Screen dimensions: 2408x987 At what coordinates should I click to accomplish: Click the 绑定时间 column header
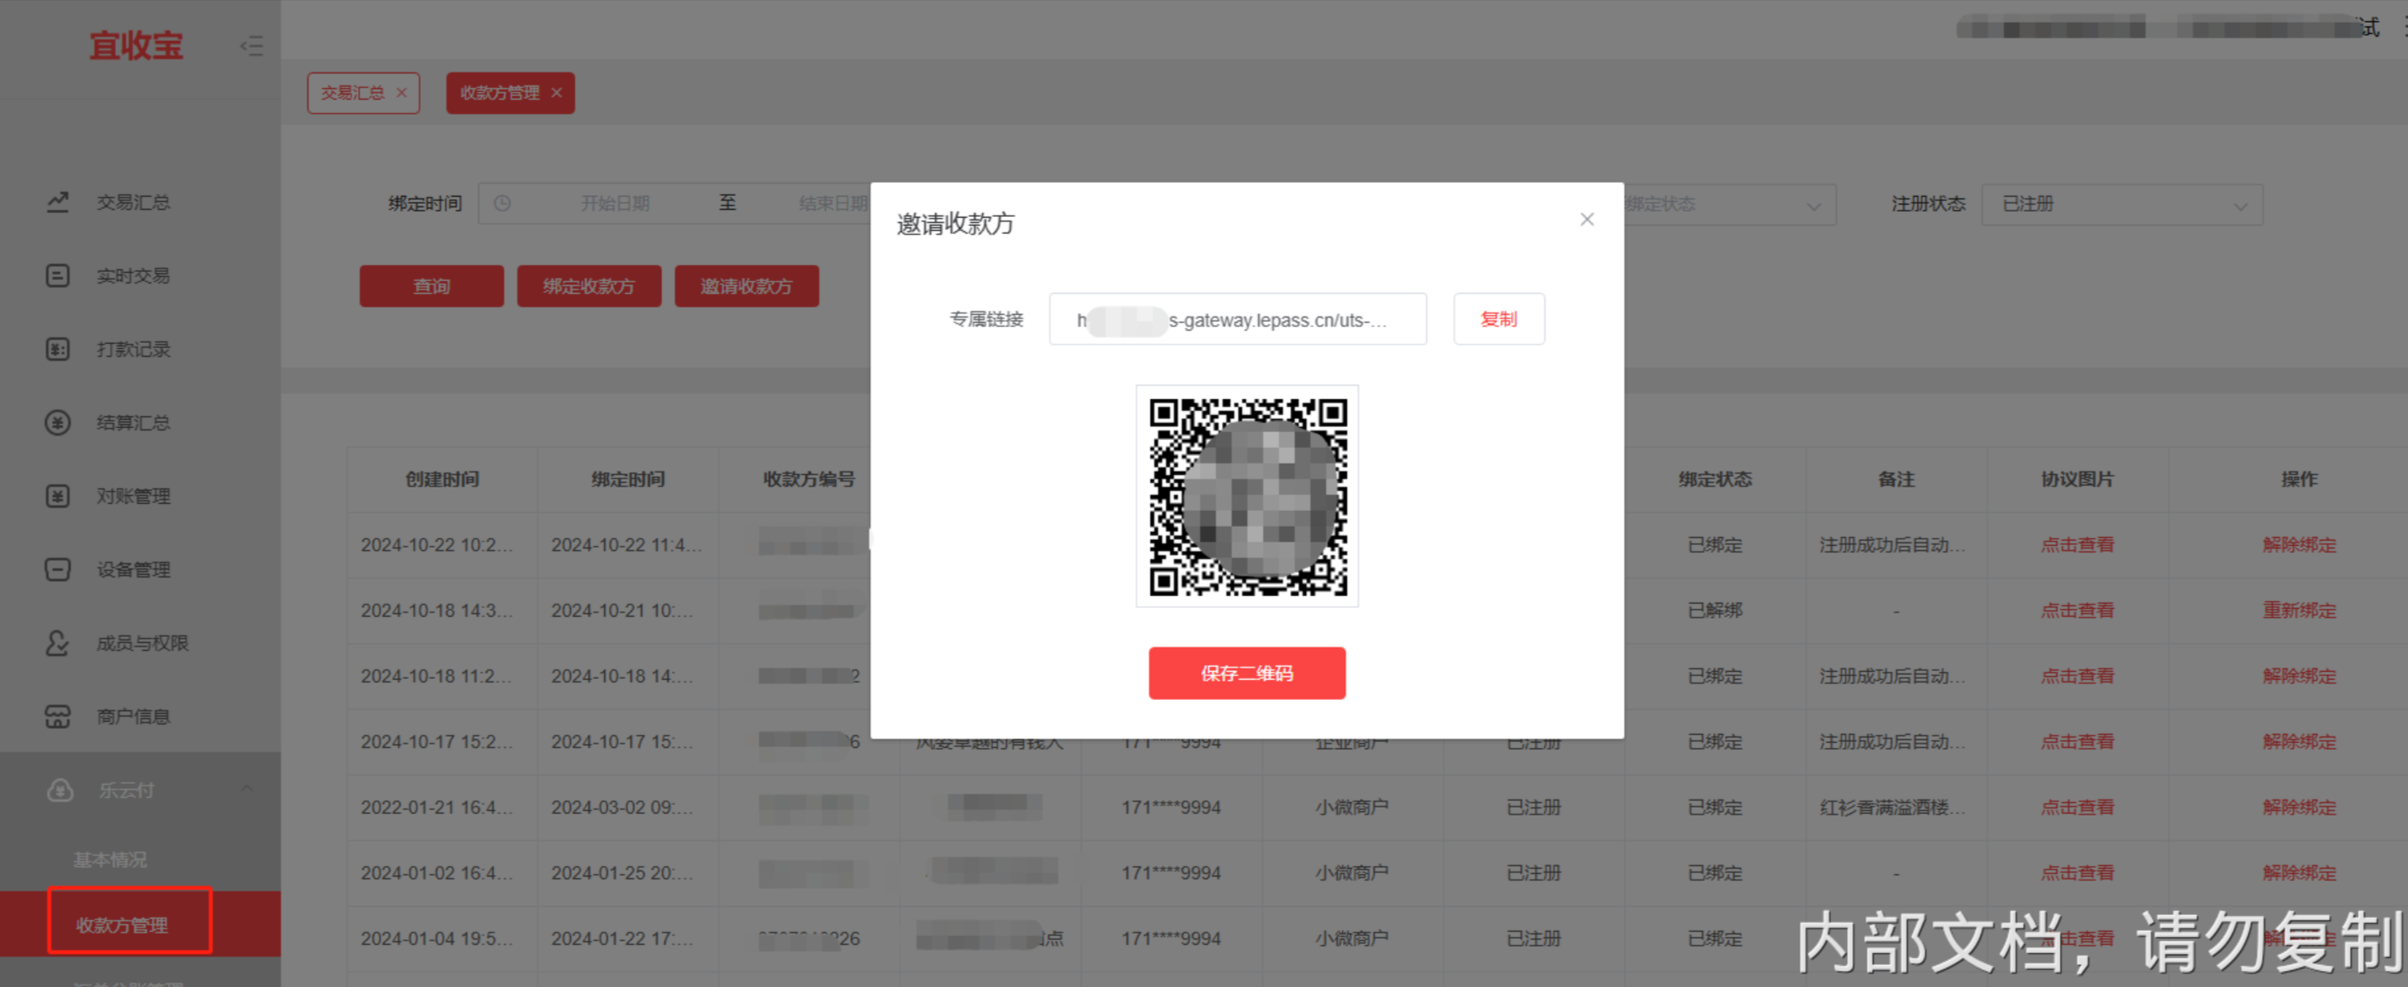[x=628, y=479]
